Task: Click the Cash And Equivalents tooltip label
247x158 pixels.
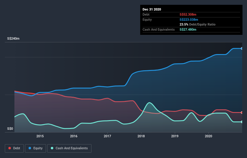Action: (159, 29)
